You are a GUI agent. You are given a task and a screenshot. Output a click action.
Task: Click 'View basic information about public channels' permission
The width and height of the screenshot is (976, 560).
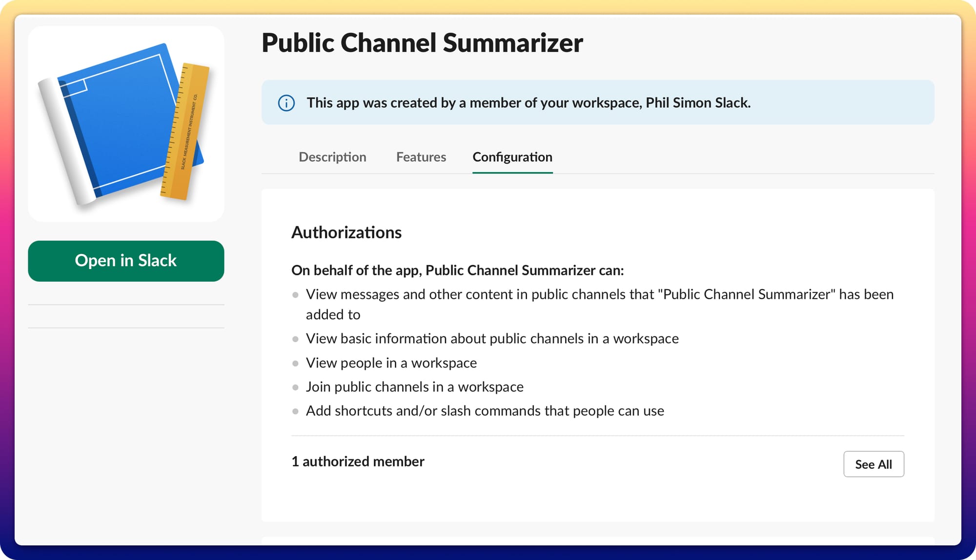click(492, 339)
